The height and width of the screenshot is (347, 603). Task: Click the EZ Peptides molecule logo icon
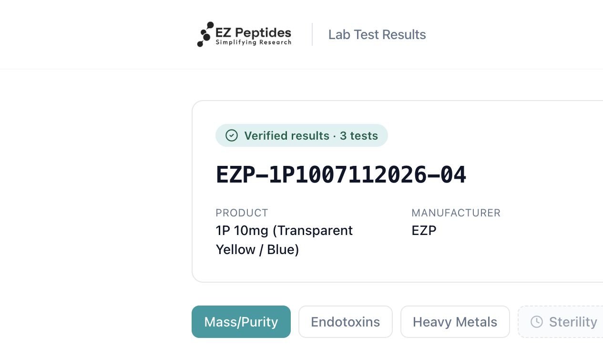point(205,34)
